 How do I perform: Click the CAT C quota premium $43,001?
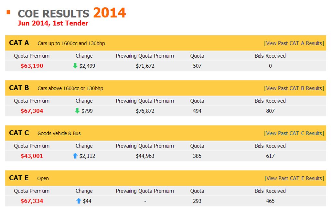tap(32, 156)
